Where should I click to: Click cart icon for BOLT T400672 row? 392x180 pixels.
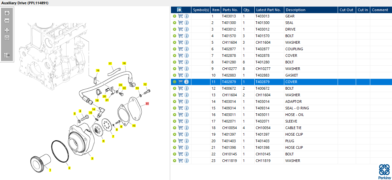(x=181, y=88)
